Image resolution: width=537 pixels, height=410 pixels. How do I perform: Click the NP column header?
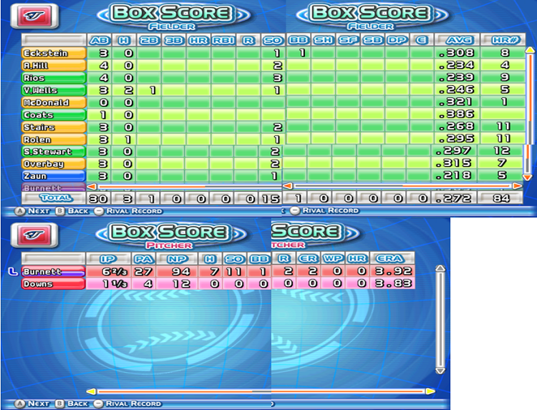coord(178,259)
